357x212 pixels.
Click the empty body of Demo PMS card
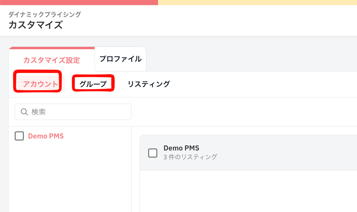(x=248, y=191)
